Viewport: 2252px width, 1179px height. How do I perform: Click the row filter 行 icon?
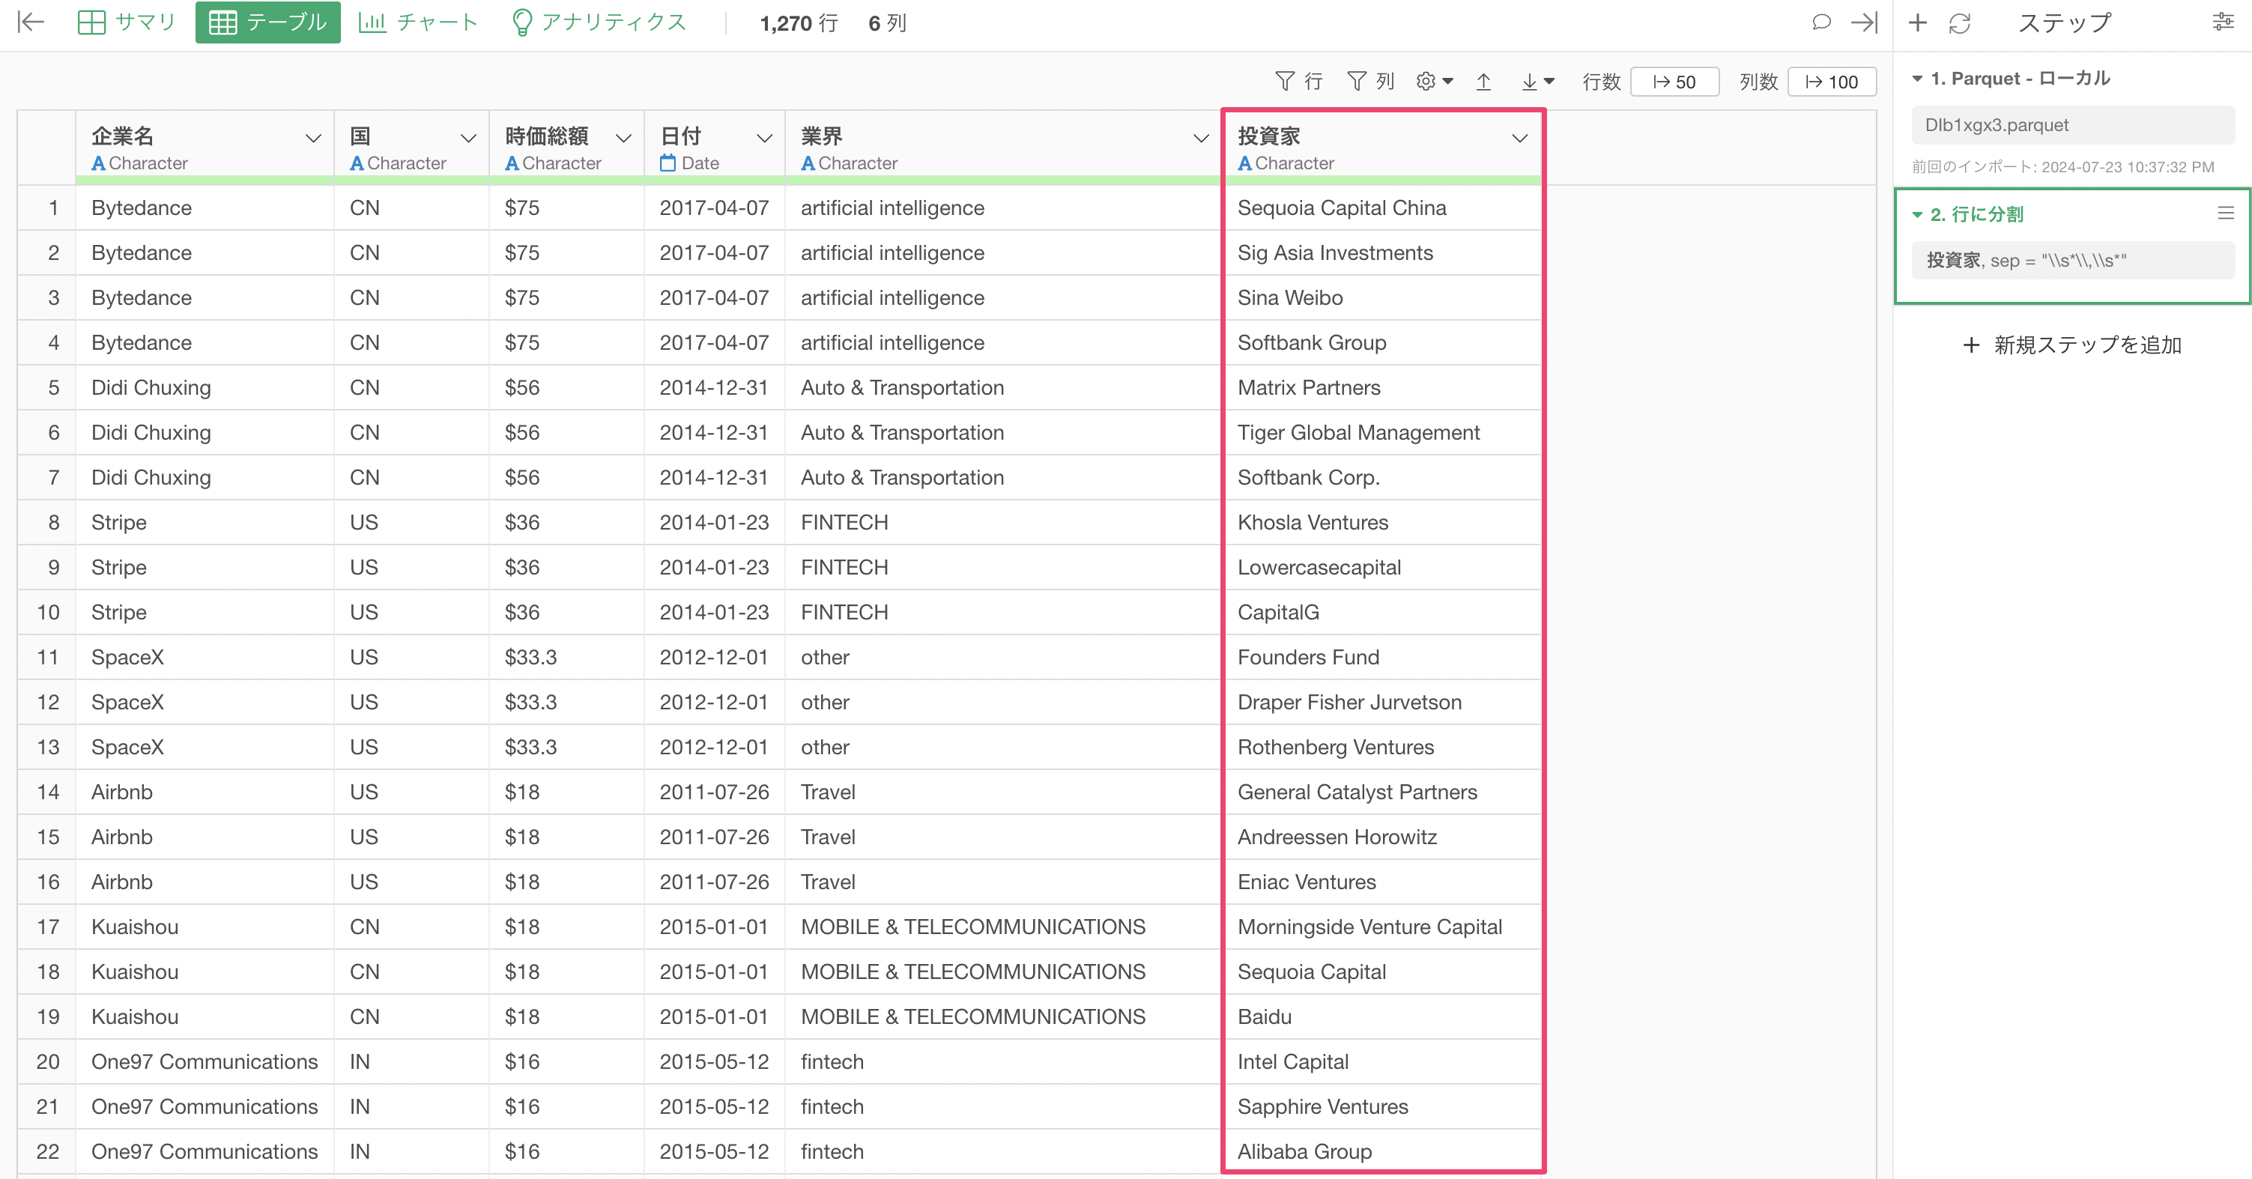1284,82
